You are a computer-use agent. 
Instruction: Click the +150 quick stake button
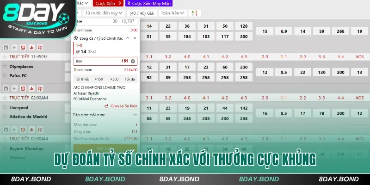pyautogui.click(x=99, y=79)
